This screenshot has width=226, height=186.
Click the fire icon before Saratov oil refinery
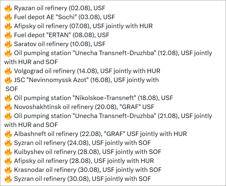pos(8,44)
